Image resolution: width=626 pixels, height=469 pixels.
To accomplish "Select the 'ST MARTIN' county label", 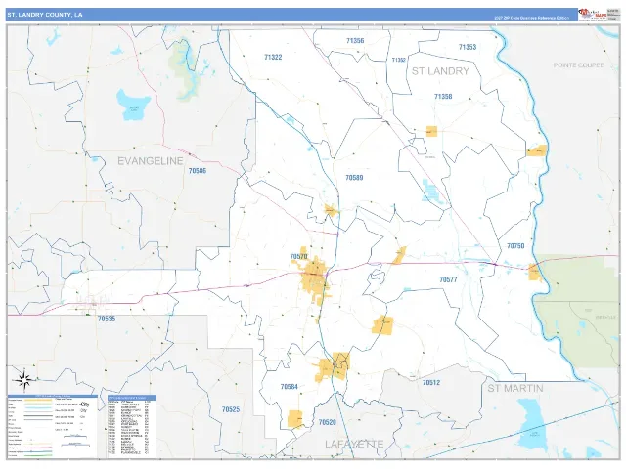I will click(x=515, y=388).
